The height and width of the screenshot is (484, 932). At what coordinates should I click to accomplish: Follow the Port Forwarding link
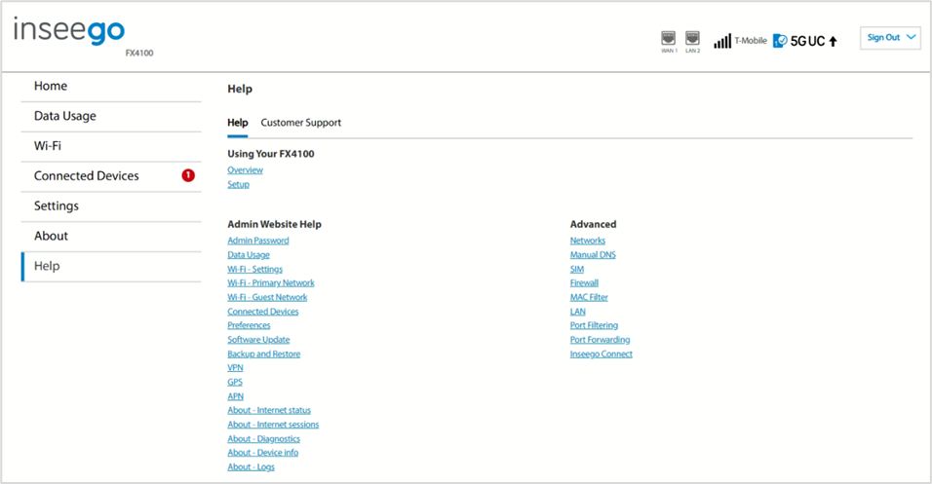[x=600, y=340]
